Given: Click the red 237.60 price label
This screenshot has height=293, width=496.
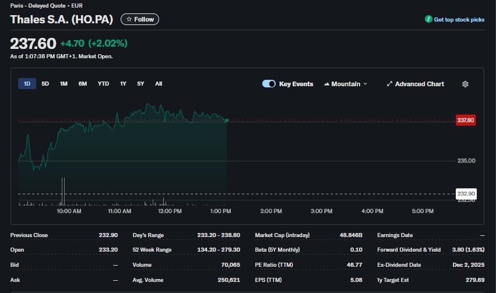Looking at the screenshot, I should (466, 120).
